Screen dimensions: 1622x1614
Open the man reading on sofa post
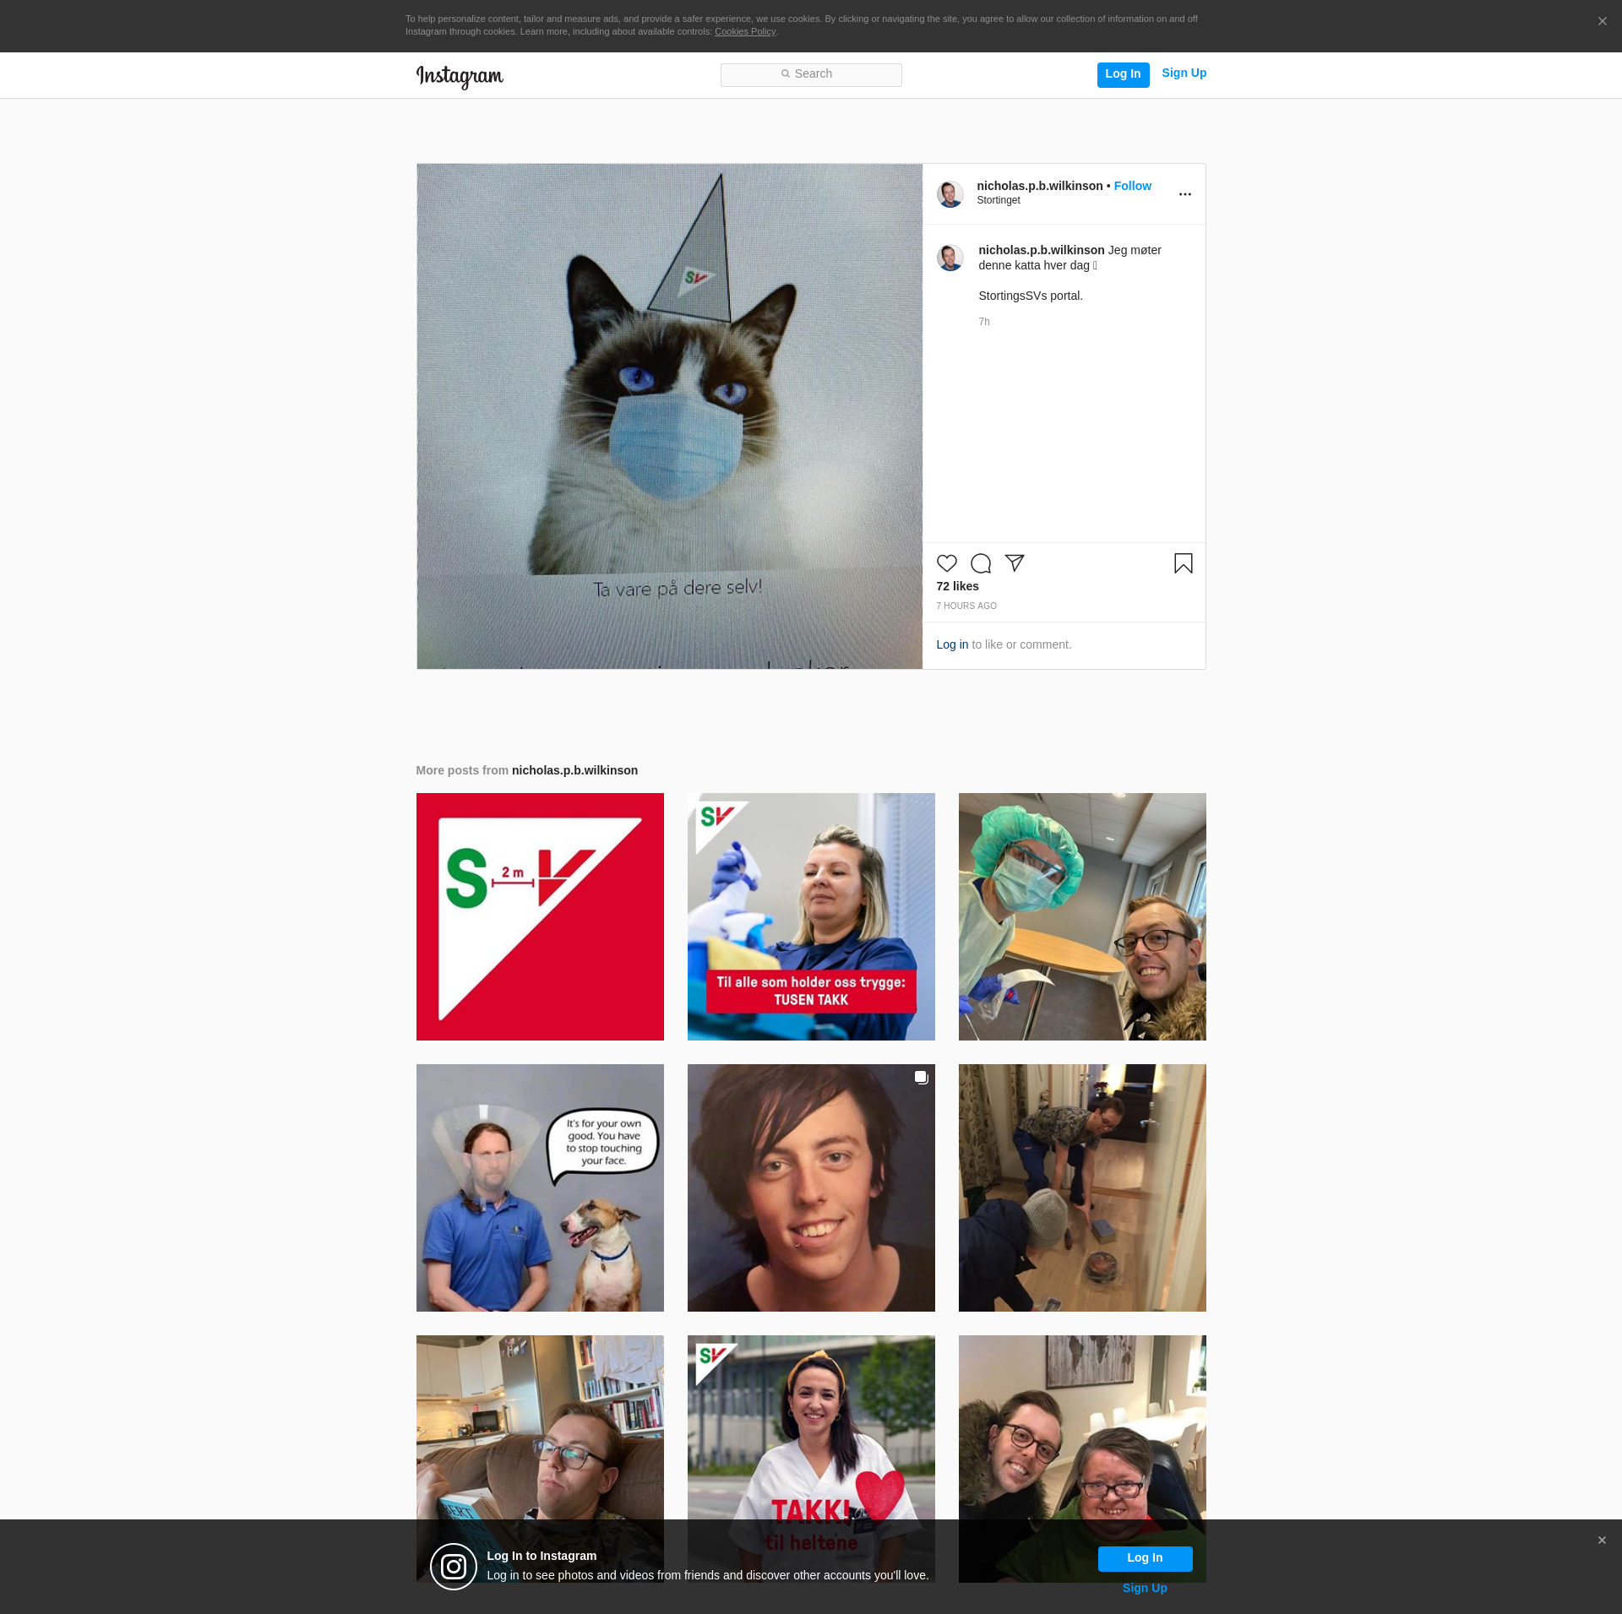coord(540,1427)
